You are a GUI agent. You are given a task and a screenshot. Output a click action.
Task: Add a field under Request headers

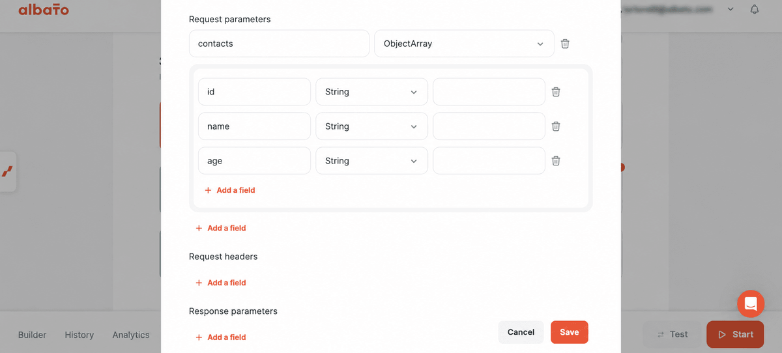click(221, 283)
